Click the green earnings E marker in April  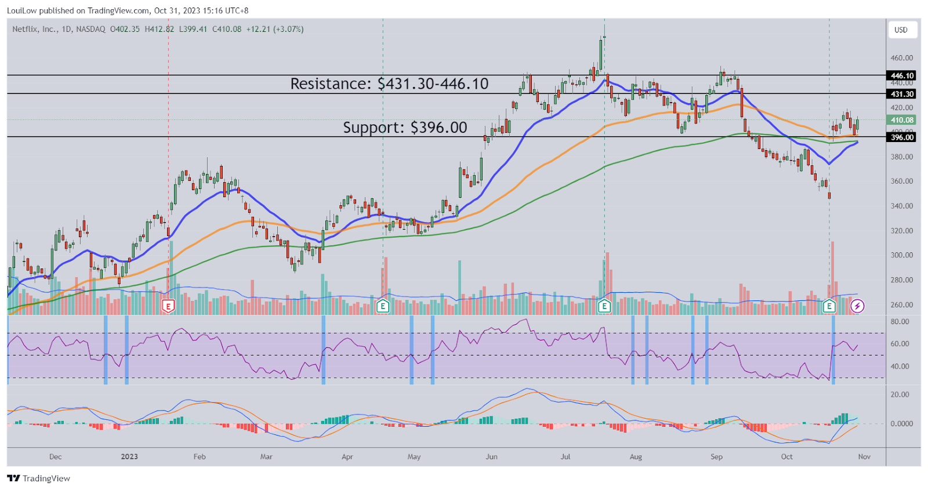[x=383, y=306]
